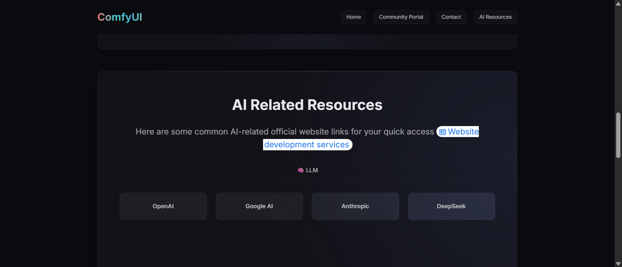Open the Community Portal nav link
The width and height of the screenshot is (622, 267).
click(x=401, y=17)
